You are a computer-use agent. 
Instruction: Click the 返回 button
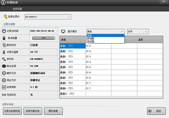pos(156,111)
